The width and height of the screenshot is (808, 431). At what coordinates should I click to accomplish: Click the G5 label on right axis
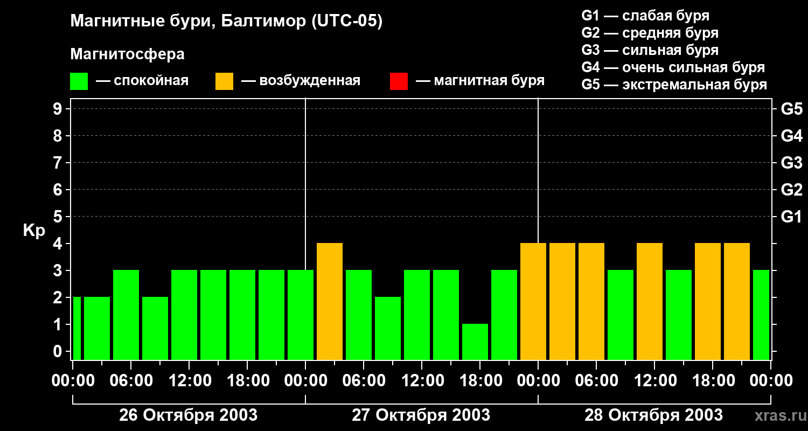coord(791,109)
